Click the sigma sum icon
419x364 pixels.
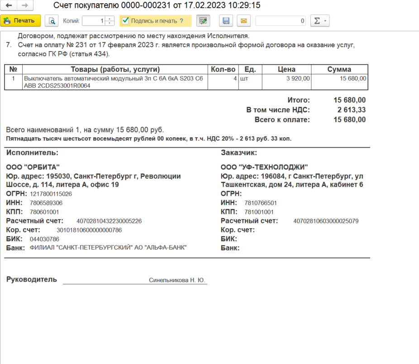317,21
